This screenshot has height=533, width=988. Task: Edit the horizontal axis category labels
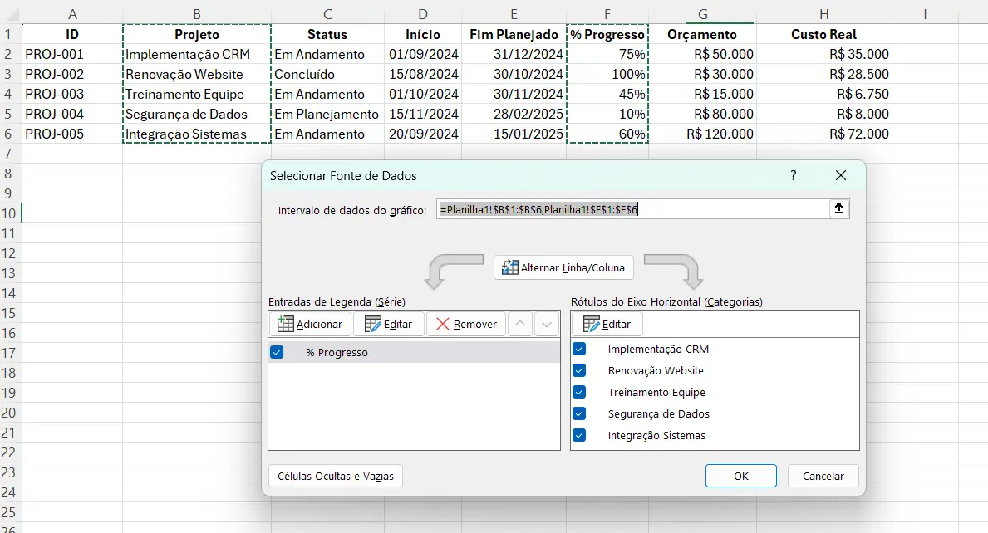[607, 324]
